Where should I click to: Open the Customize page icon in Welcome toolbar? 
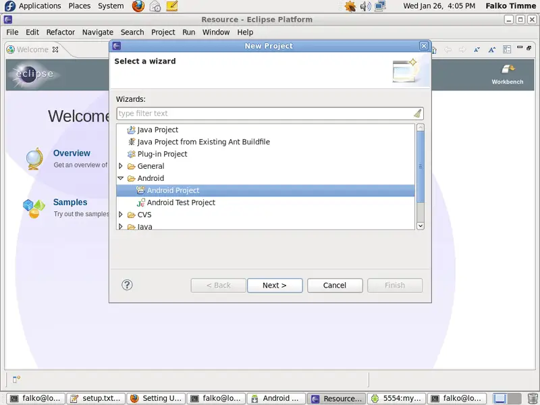pyautogui.click(x=507, y=49)
